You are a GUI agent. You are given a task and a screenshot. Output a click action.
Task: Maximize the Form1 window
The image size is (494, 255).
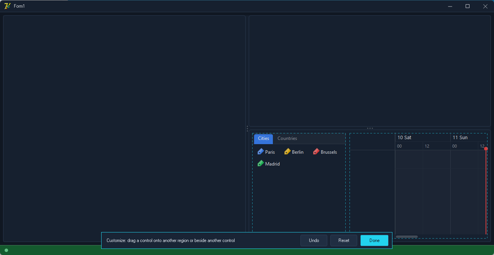[468, 6]
